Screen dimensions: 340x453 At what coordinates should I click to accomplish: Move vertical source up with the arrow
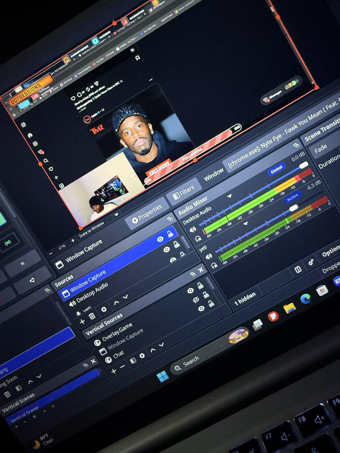point(153,350)
